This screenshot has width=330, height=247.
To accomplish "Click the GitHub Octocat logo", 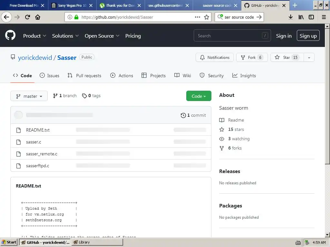I will tap(10, 35).
